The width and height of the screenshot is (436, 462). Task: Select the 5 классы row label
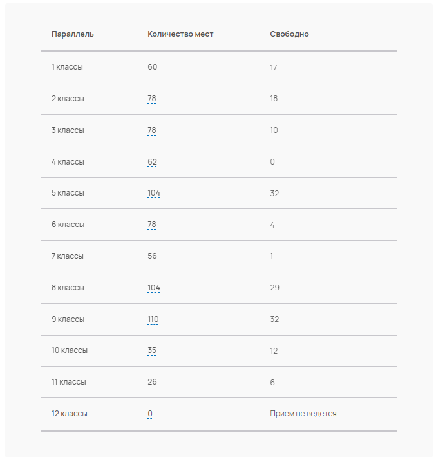(x=68, y=193)
